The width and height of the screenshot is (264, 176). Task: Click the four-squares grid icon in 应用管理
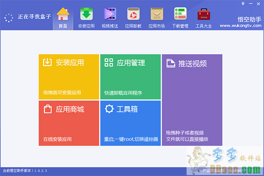pos(109,62)
